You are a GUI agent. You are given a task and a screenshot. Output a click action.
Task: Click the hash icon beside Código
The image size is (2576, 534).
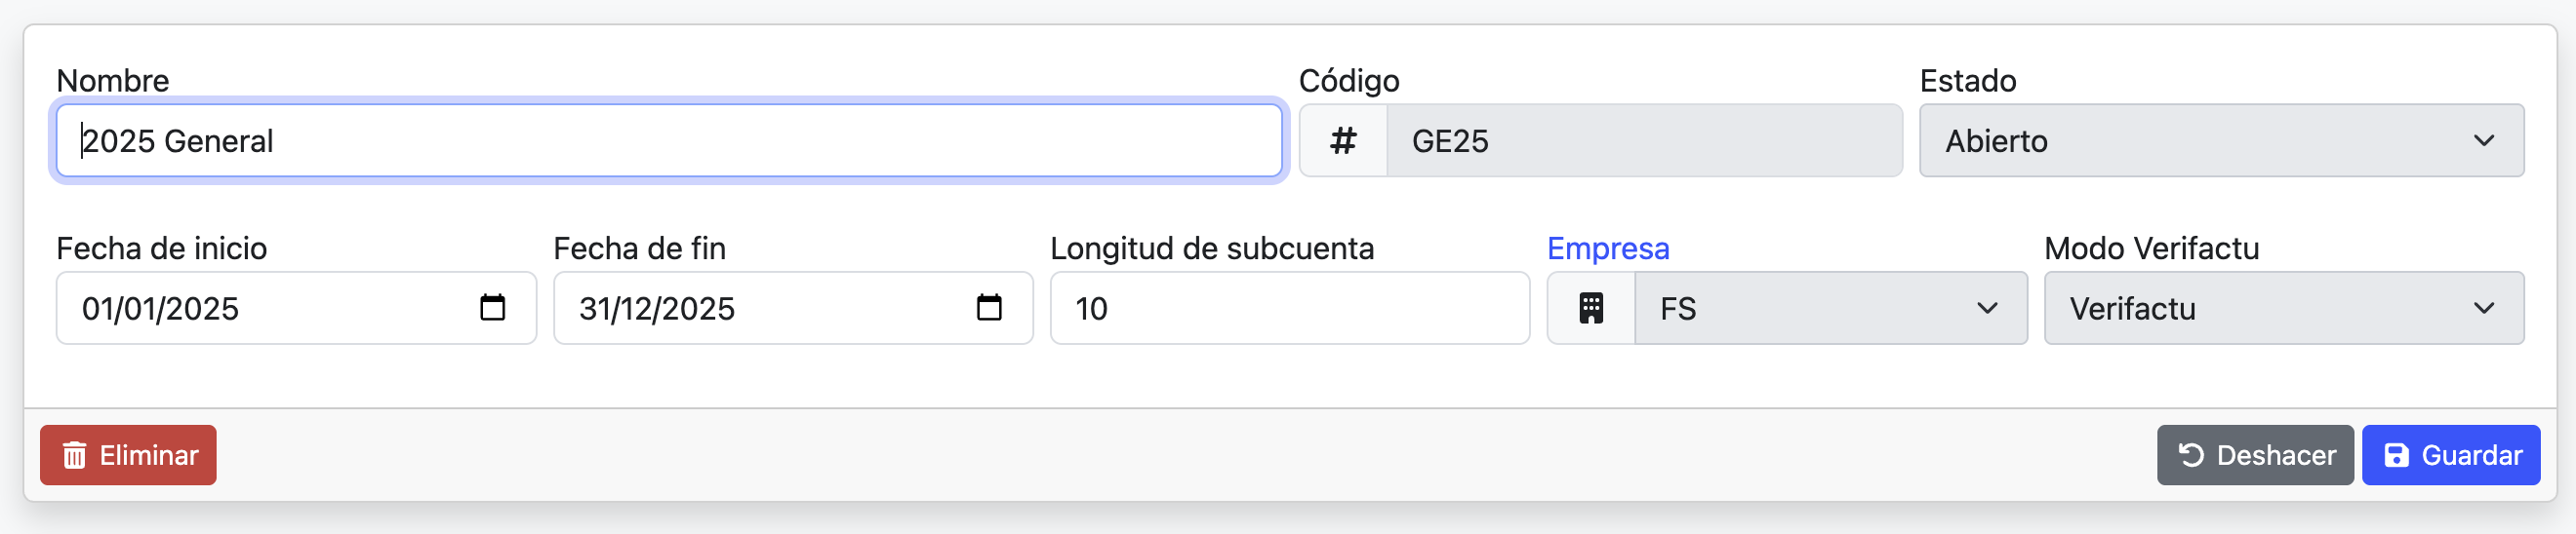click(x=1343, y=140)
